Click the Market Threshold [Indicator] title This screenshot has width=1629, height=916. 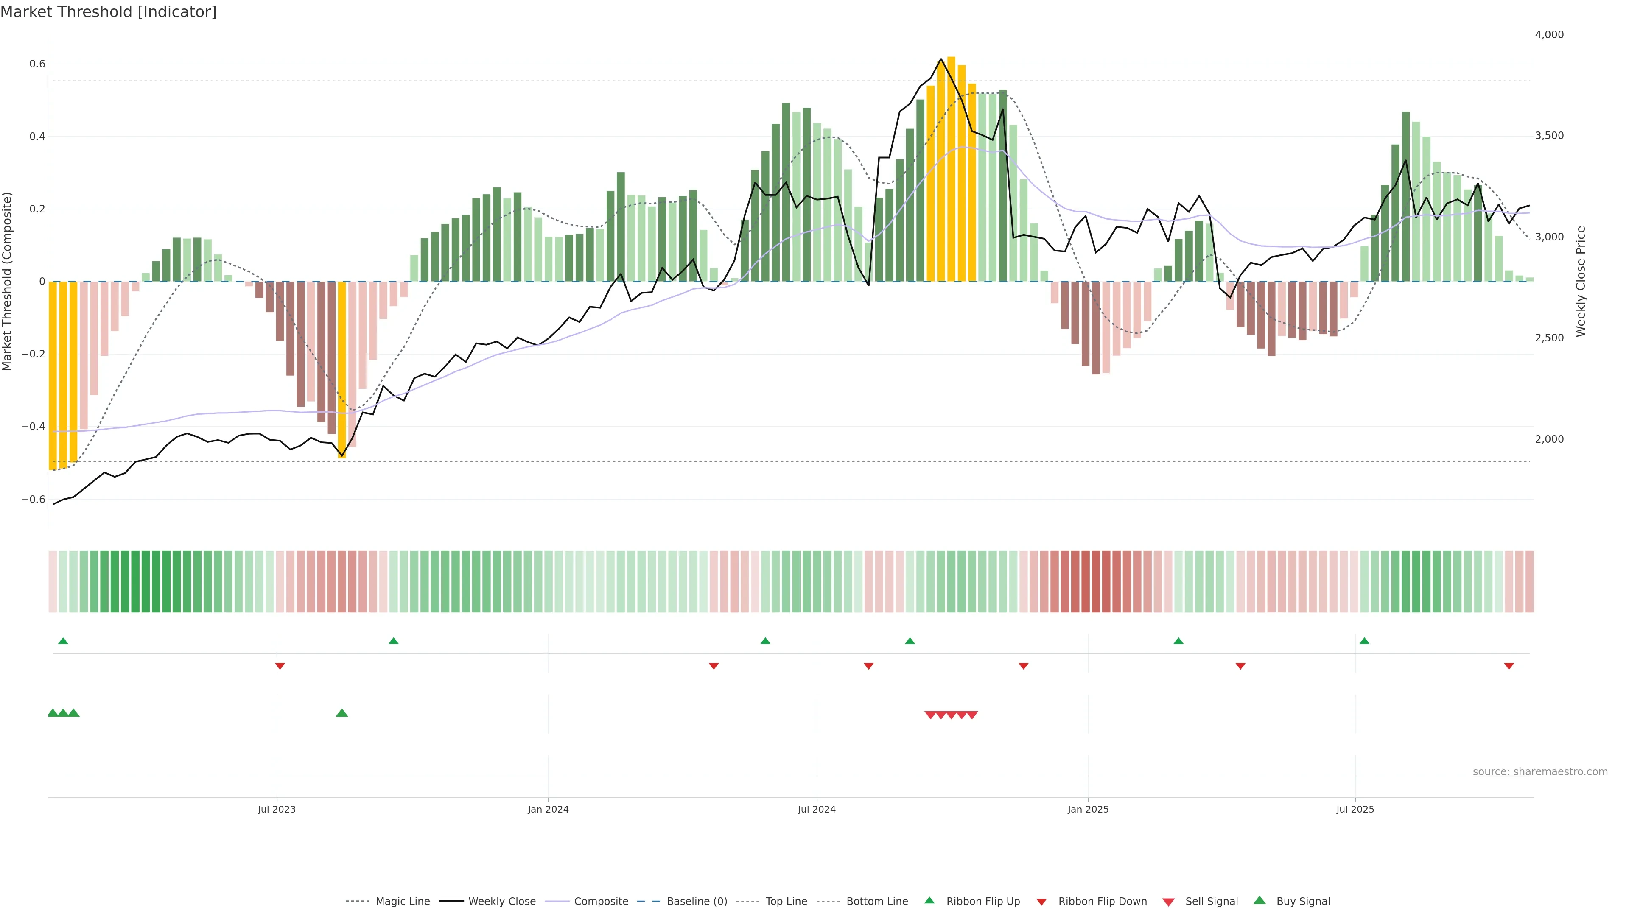coord(108,12)
